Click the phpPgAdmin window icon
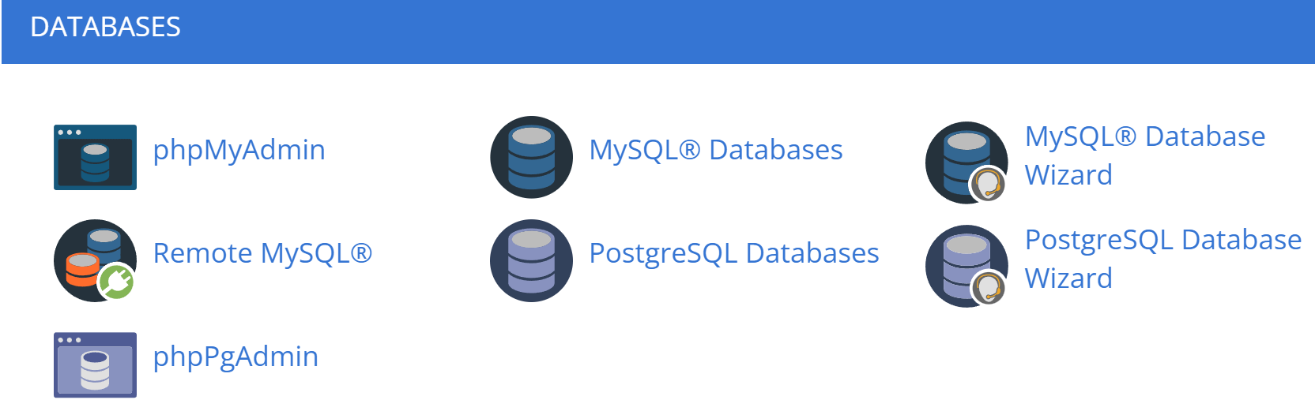This screenshot has height=411, width=1315. (95, 364)
